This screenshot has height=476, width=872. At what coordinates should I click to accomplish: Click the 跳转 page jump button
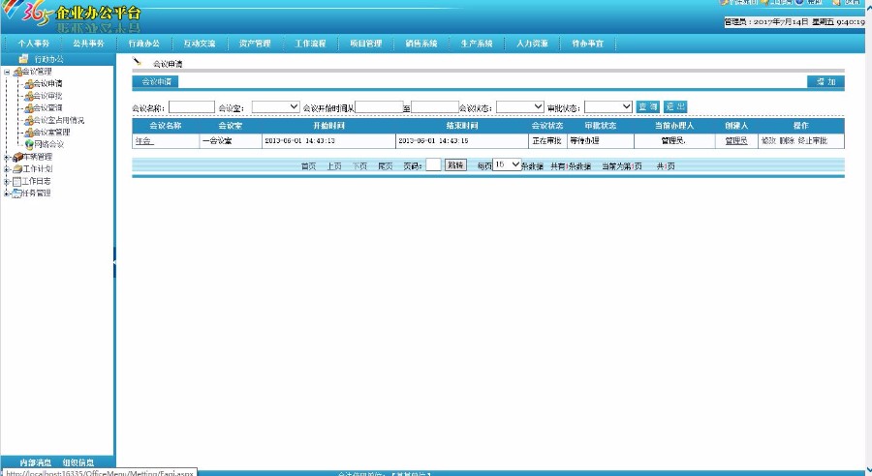tap(455, 165)
